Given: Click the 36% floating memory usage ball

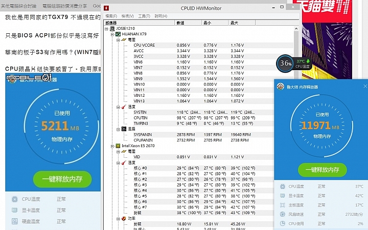Looking at the screenshot, I should click(x=285, y=63).
